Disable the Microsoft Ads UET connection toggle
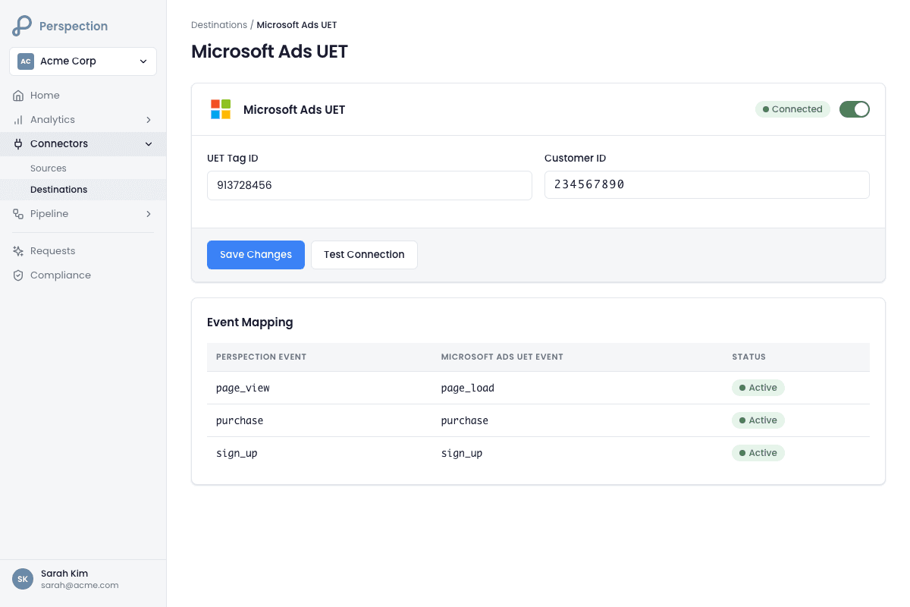 (855, 109)
